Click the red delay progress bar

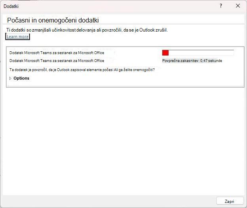[198, 52]
